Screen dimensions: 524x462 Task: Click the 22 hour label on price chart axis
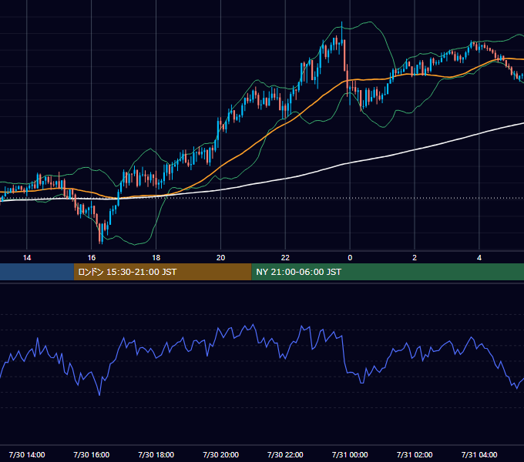[x=285, y=258]
